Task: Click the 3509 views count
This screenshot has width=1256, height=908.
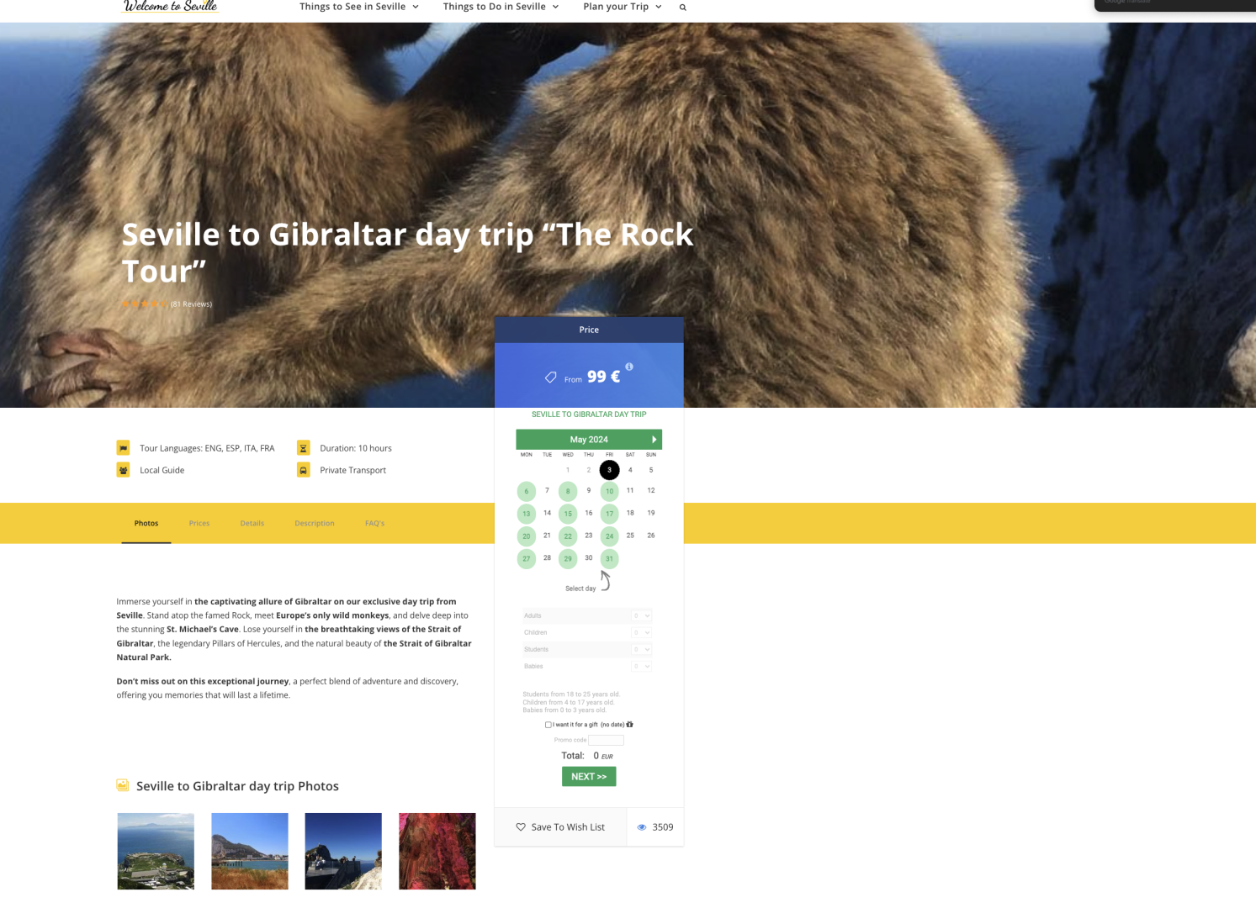Action: 663,827
